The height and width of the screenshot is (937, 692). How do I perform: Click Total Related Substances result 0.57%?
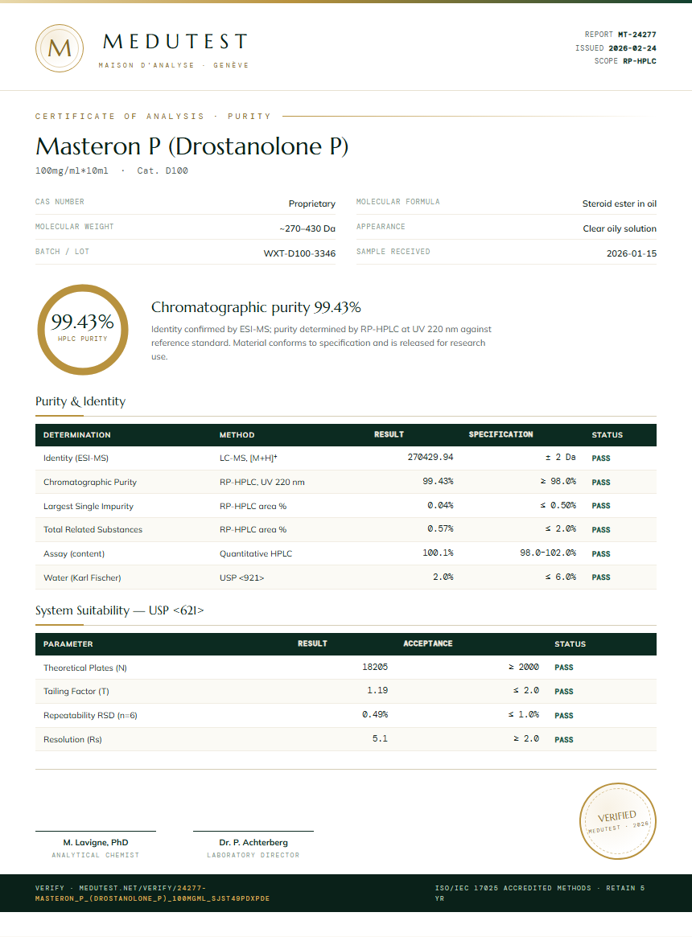pyautogui.click(x=440, y=529)
